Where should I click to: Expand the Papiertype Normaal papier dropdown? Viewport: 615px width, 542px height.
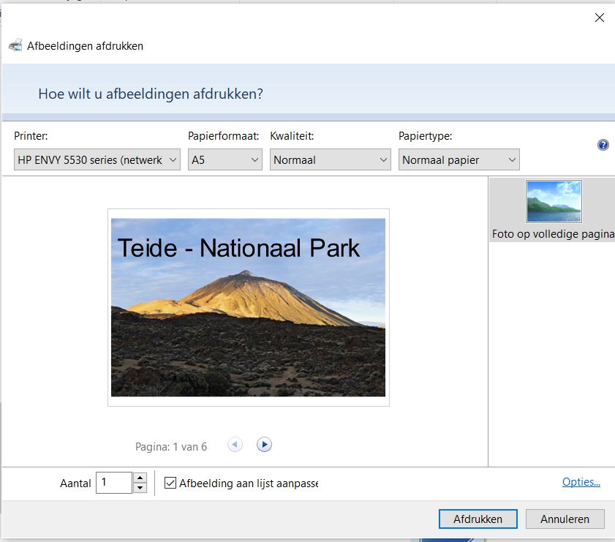click(x=459, y=159)
